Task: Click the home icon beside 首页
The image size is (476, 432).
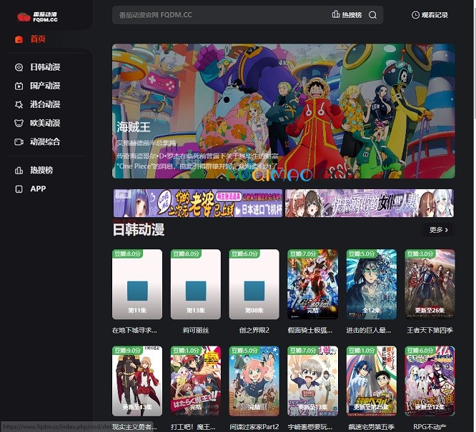Action: tap(19, 39)
